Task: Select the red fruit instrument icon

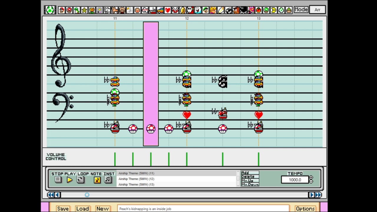Action: tap(259, 10)
